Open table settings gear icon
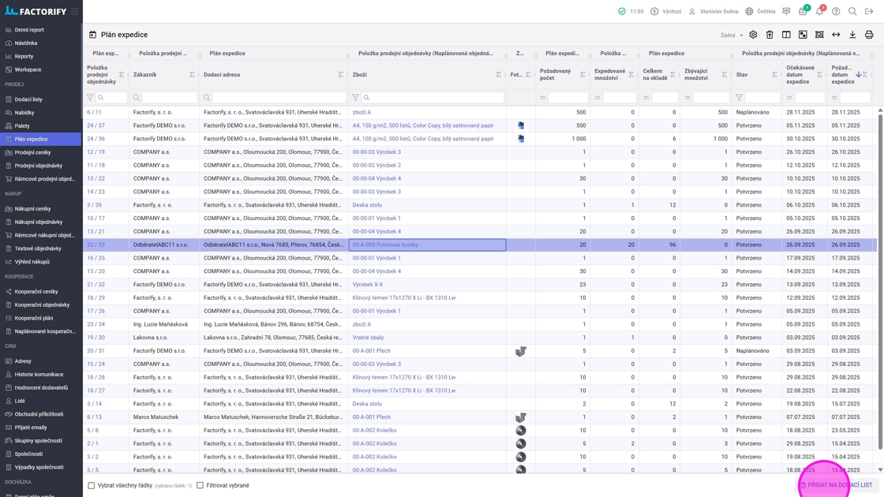The height and width of the screenshot is (497, 884). (x=753, y=35)
